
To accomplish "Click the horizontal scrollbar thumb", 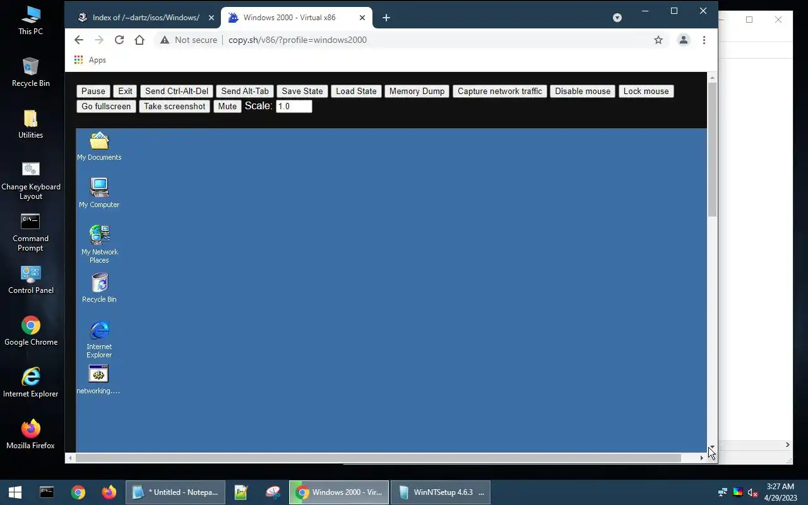I will 378,458.
